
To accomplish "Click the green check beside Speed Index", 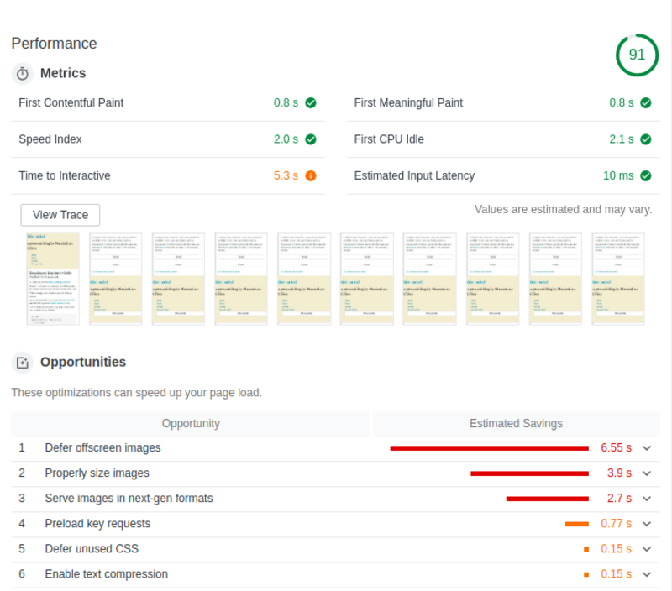I will (x=311, y=139).
